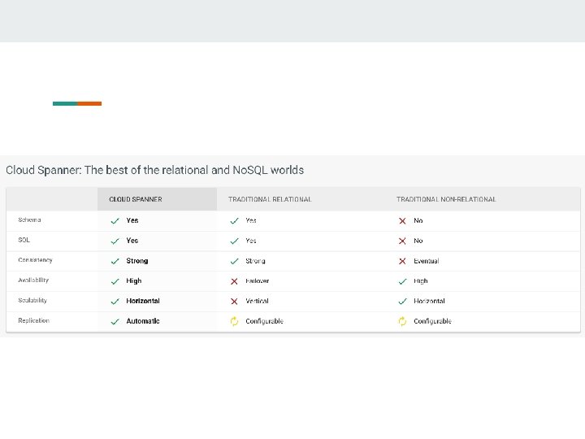585x439 pixels.
Task: Click the checkmark beside Non-Relational Horizontal
Action: coord(402,301)
